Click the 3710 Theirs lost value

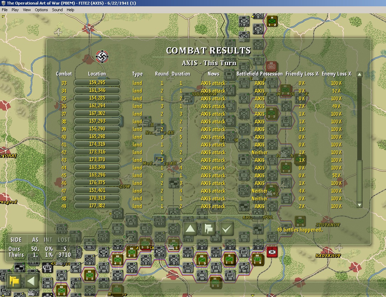65,255
